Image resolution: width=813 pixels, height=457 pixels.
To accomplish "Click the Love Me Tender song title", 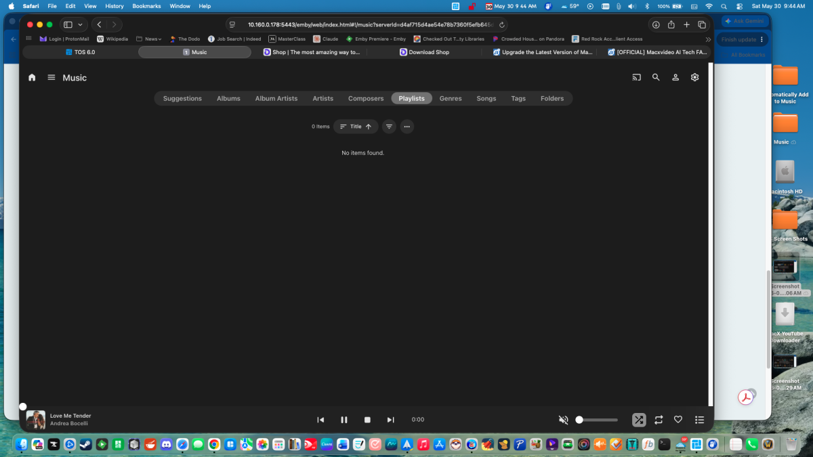I will 70,416.
